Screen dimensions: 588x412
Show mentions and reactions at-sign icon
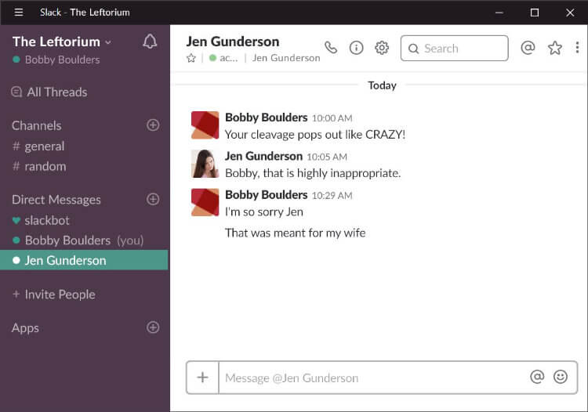tap(528, 48)
